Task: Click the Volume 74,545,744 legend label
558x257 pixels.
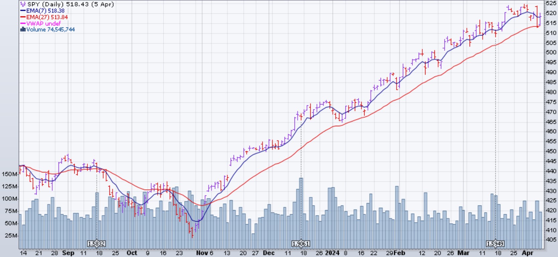Action: (51, 29)
